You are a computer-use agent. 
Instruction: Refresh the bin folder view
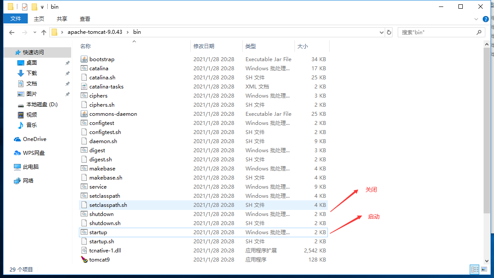click(389, 32)
